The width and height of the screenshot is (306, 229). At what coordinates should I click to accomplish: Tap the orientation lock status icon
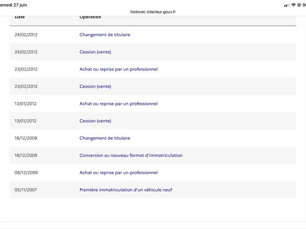tap(299, 5)
